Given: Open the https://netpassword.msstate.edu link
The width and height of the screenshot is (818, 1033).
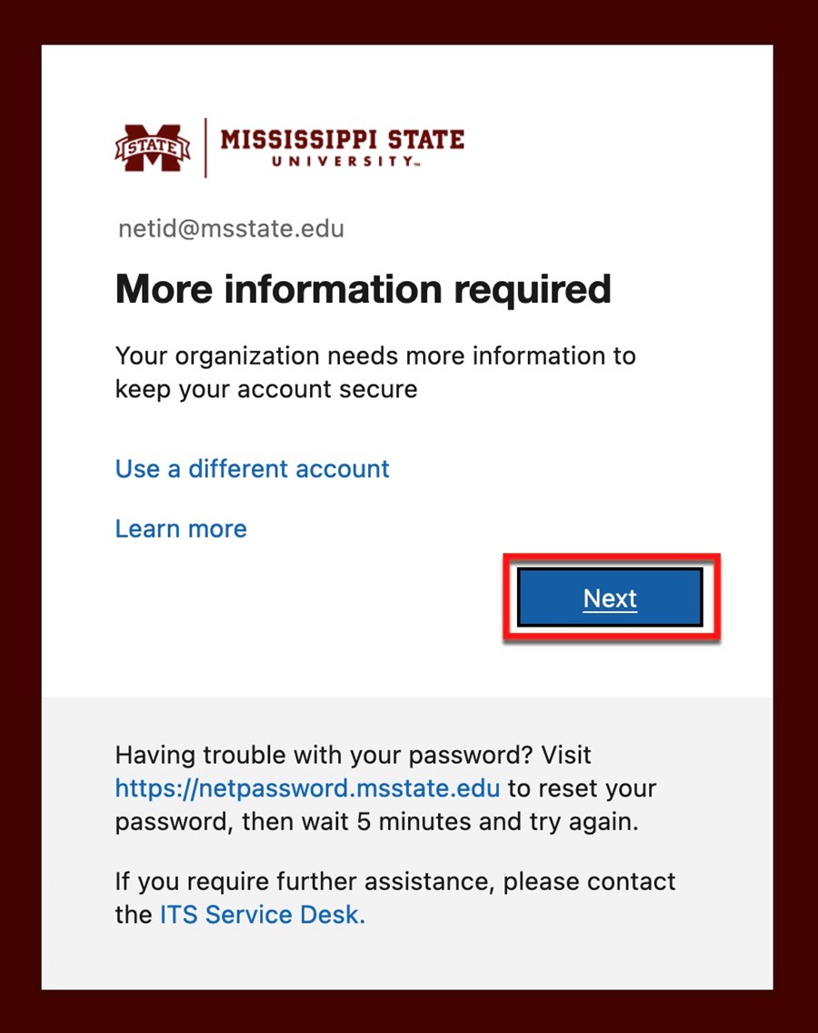Looking at the screenshot, I should [307, 788].
